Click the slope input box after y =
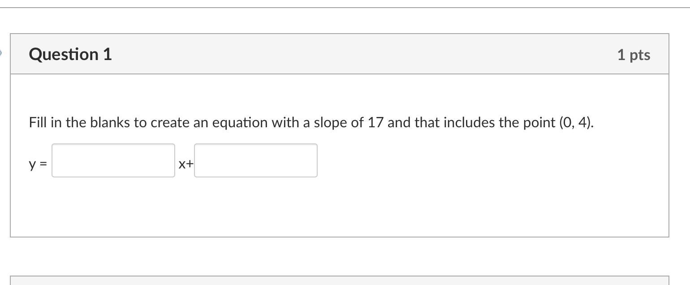 113,160
